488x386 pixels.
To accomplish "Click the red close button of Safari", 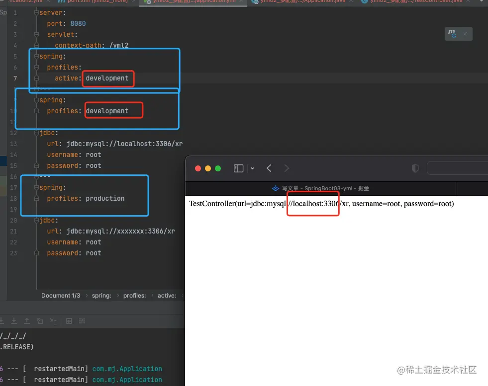I will (198, 168).
